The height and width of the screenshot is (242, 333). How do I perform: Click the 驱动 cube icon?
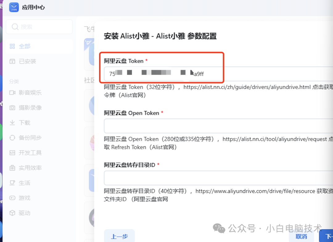[x=12, y=213]
